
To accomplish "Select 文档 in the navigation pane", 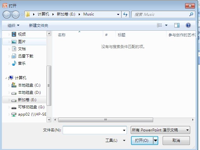I will tap(22, 49).
